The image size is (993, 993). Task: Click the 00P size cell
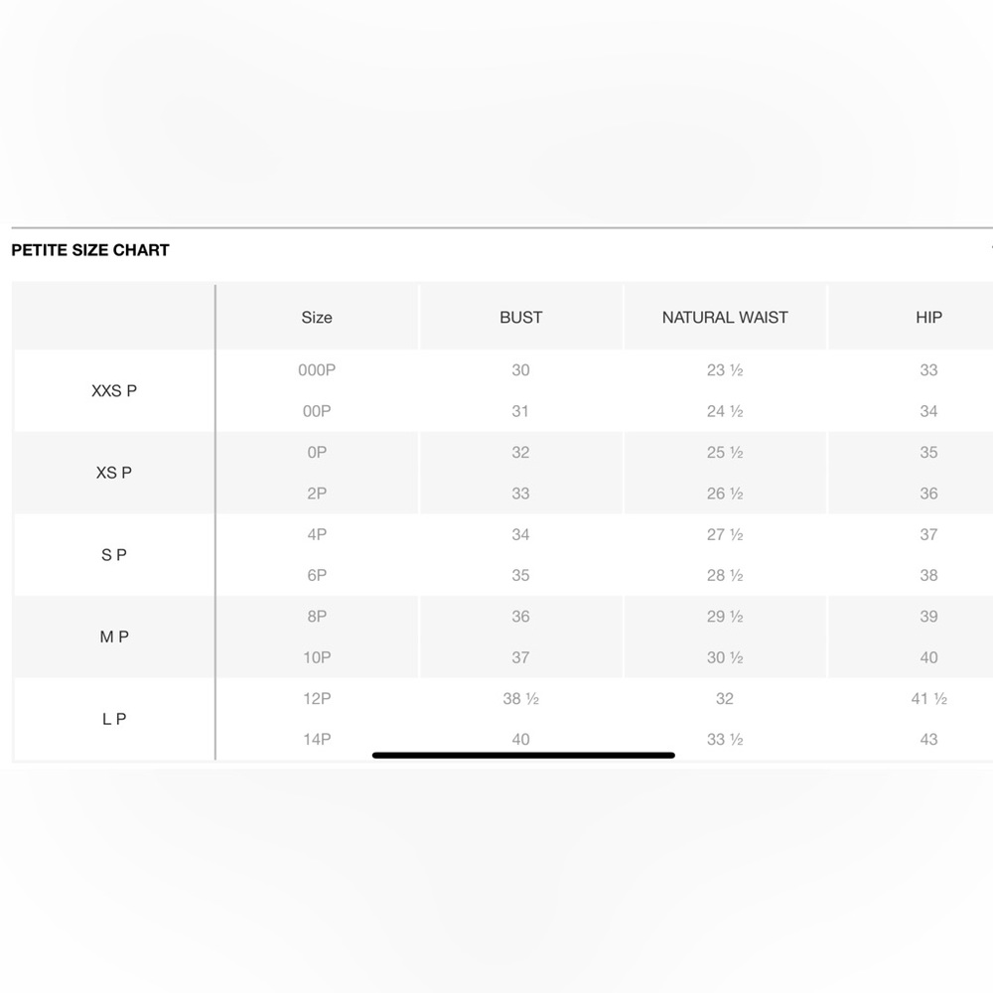pyautogui.click(x=317, y=411)
